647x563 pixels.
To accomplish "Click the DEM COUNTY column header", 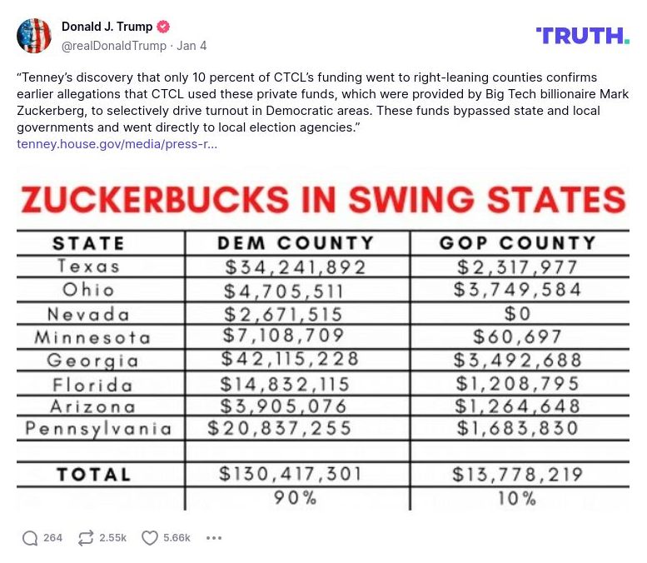I will (x=296, y=243).
